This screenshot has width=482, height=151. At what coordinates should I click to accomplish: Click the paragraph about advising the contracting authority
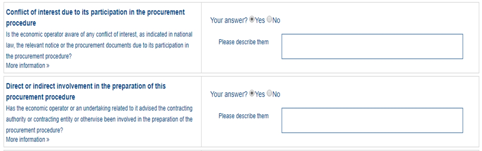point(99,119)
